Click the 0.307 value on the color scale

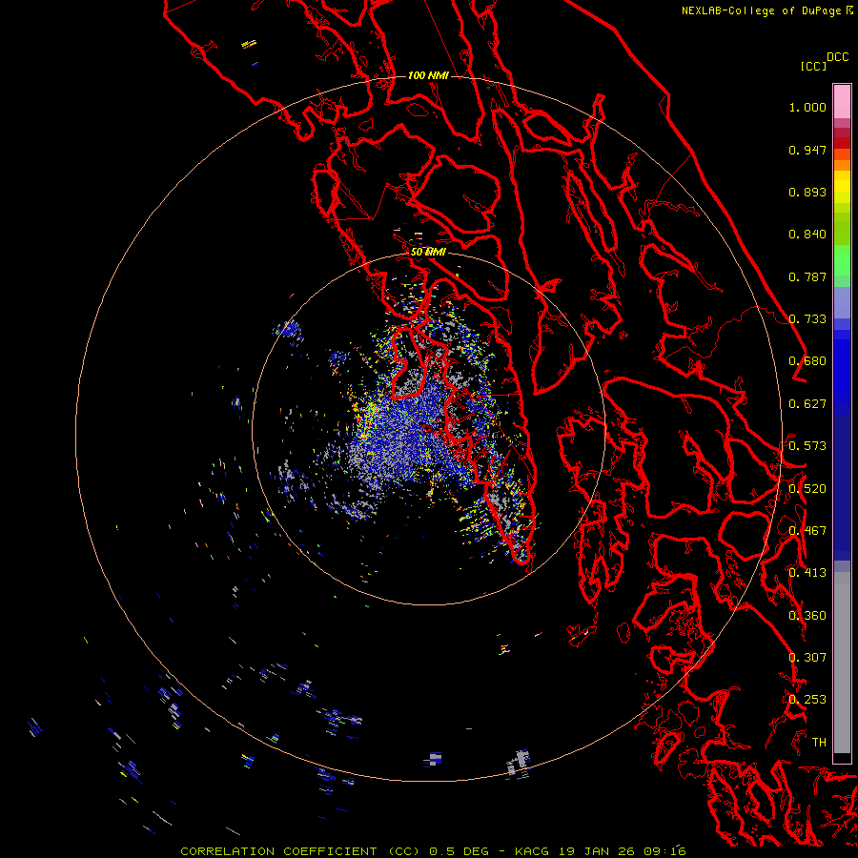(807, 658)
